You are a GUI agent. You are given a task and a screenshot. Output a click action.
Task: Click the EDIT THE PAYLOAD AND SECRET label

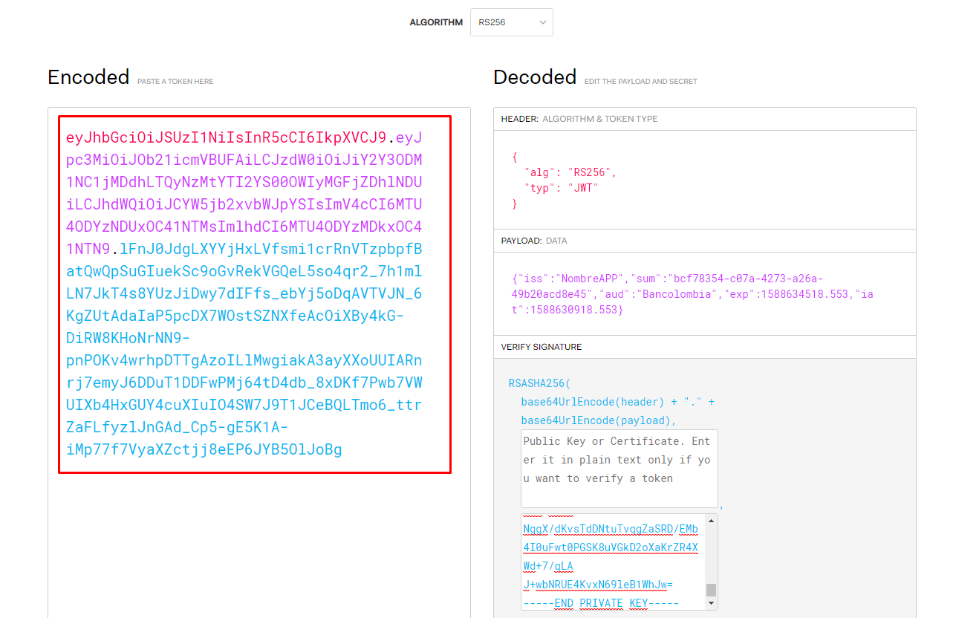[x=641, y=82]
